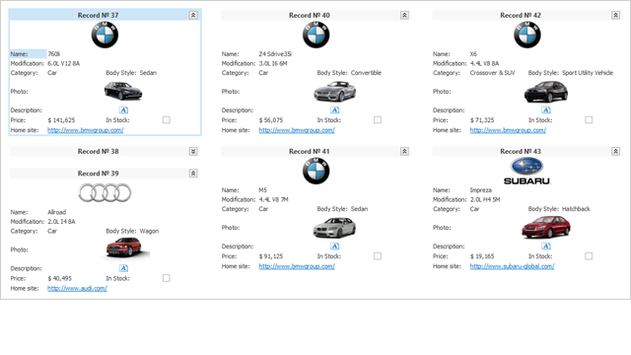Viewport: 631px width, 355px height.
Task: Click Subaru logo in Record 43
Action: 526,171
